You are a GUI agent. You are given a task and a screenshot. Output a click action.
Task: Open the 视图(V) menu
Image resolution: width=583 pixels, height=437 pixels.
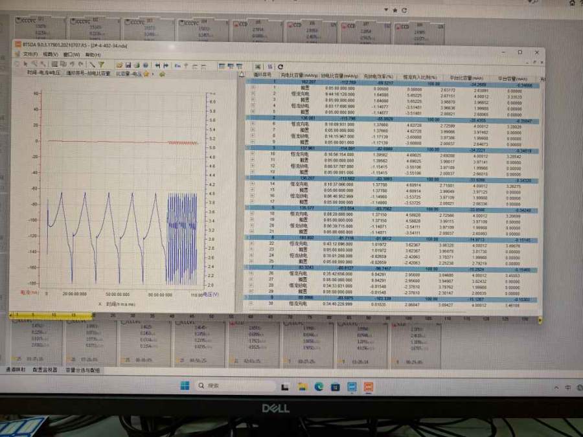tap(51, 55)
